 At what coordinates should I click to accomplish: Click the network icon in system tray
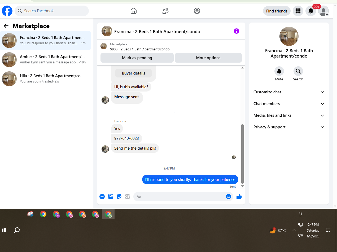[x=300, y=225]
